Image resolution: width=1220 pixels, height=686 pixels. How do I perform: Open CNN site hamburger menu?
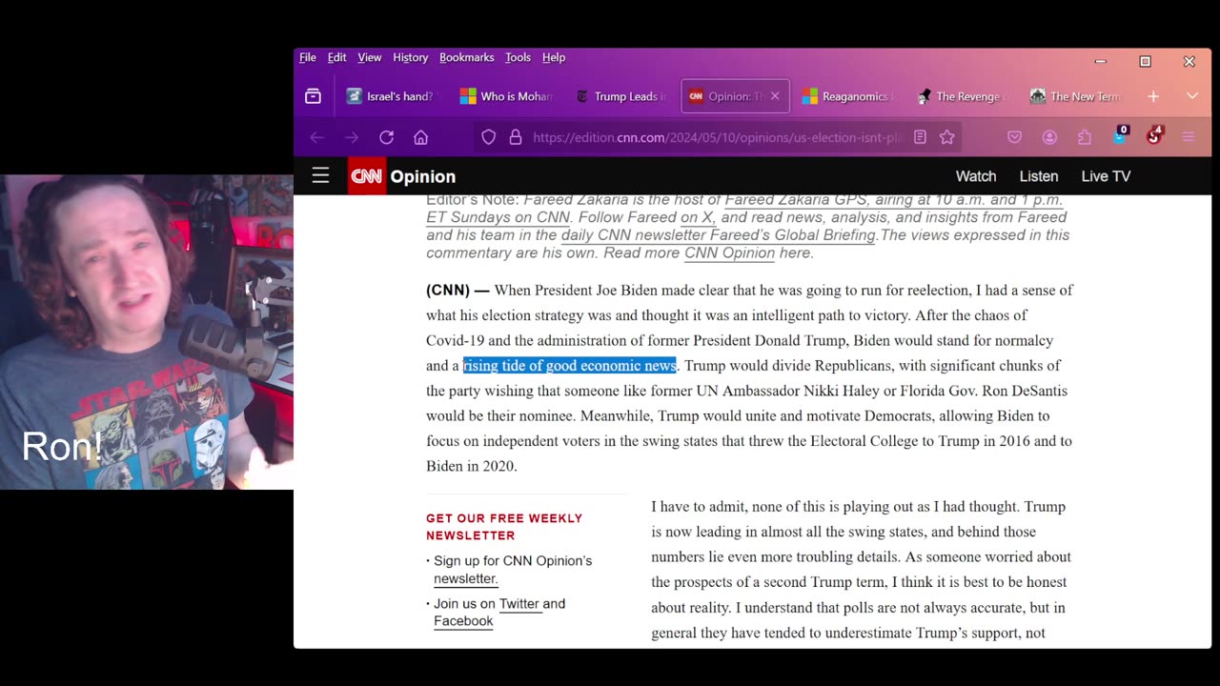[320, 175]
